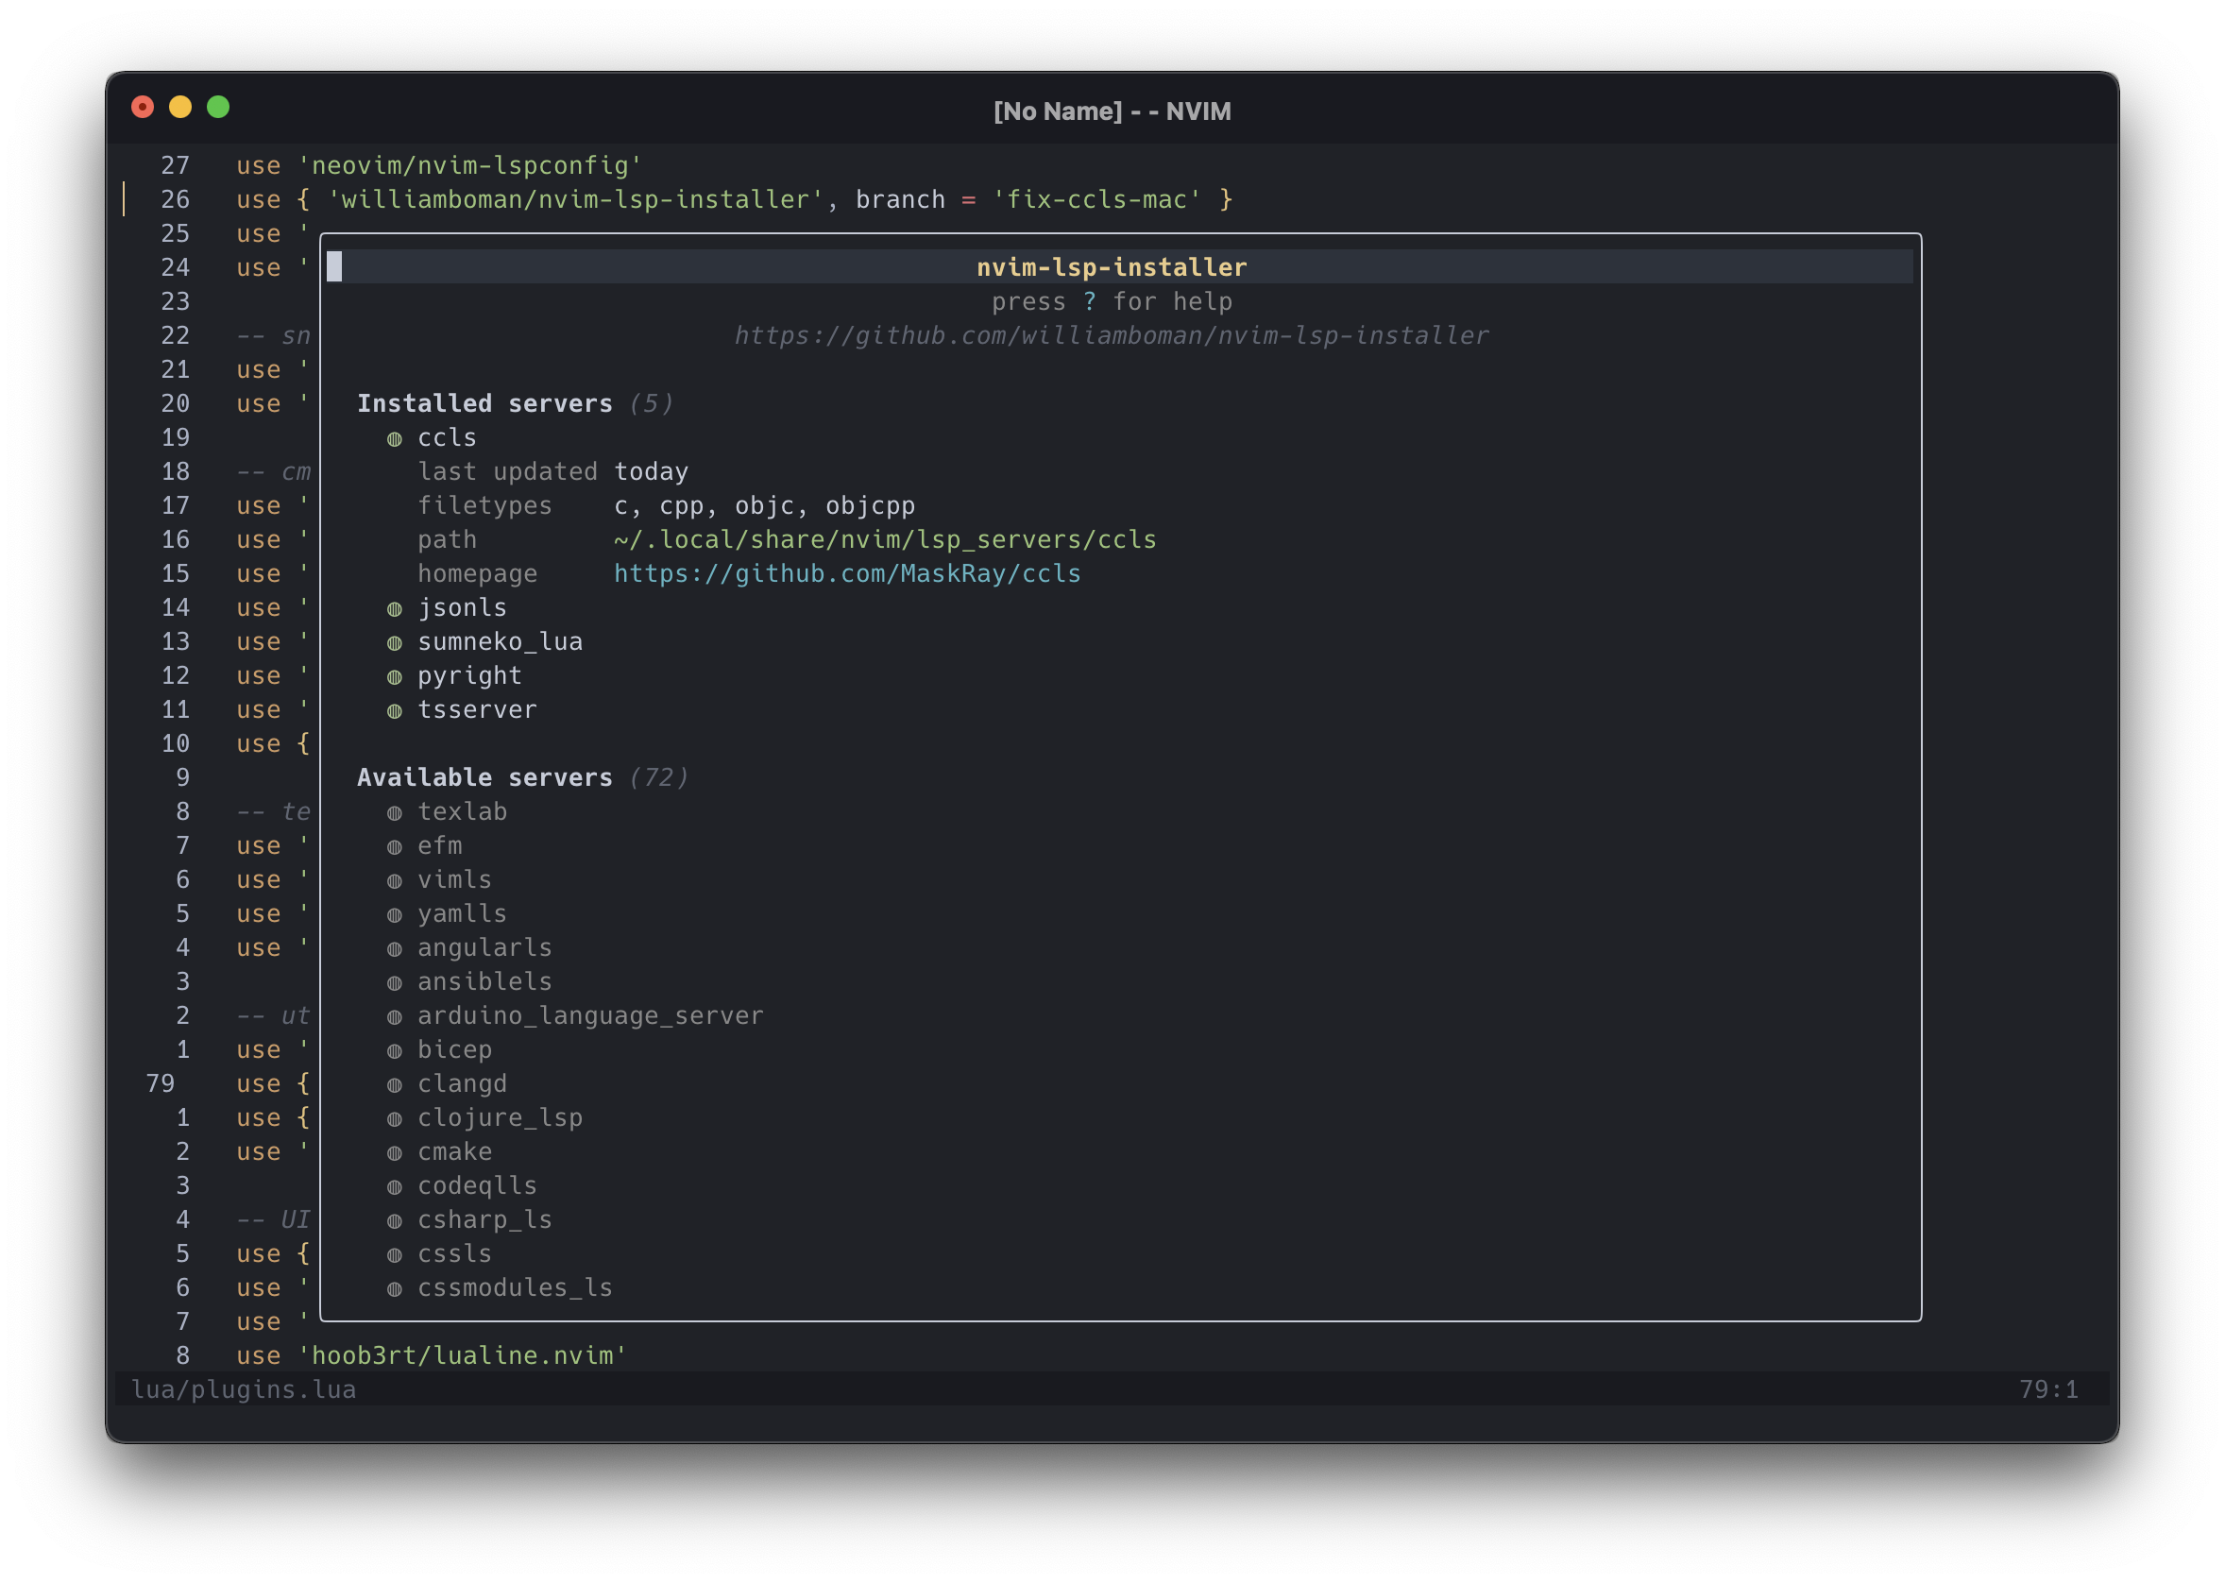The width and height of the screenshot is (2225, 1583).
Task: Click the lua/plugins.lua filename in statusline
Action: pos(246,1389)
